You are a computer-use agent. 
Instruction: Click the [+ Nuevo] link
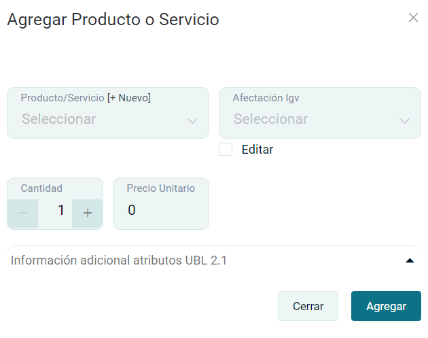129,98
